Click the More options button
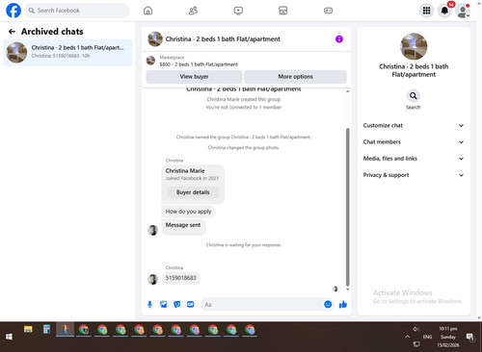Viewport: 482px width, 352px height. click(x=295, y=77)
